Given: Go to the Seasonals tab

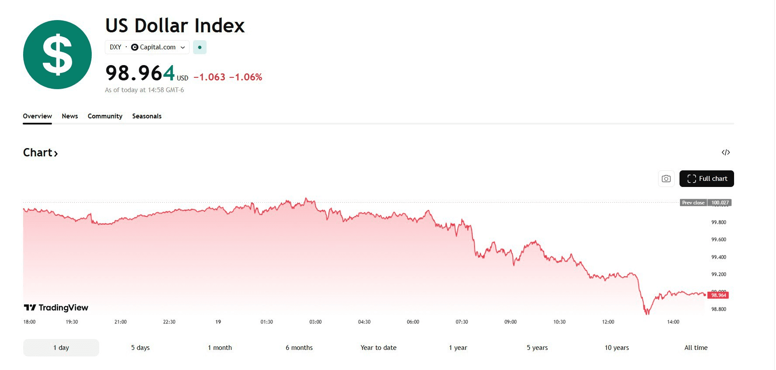Looking at the screenshot, I should (147, 116).
